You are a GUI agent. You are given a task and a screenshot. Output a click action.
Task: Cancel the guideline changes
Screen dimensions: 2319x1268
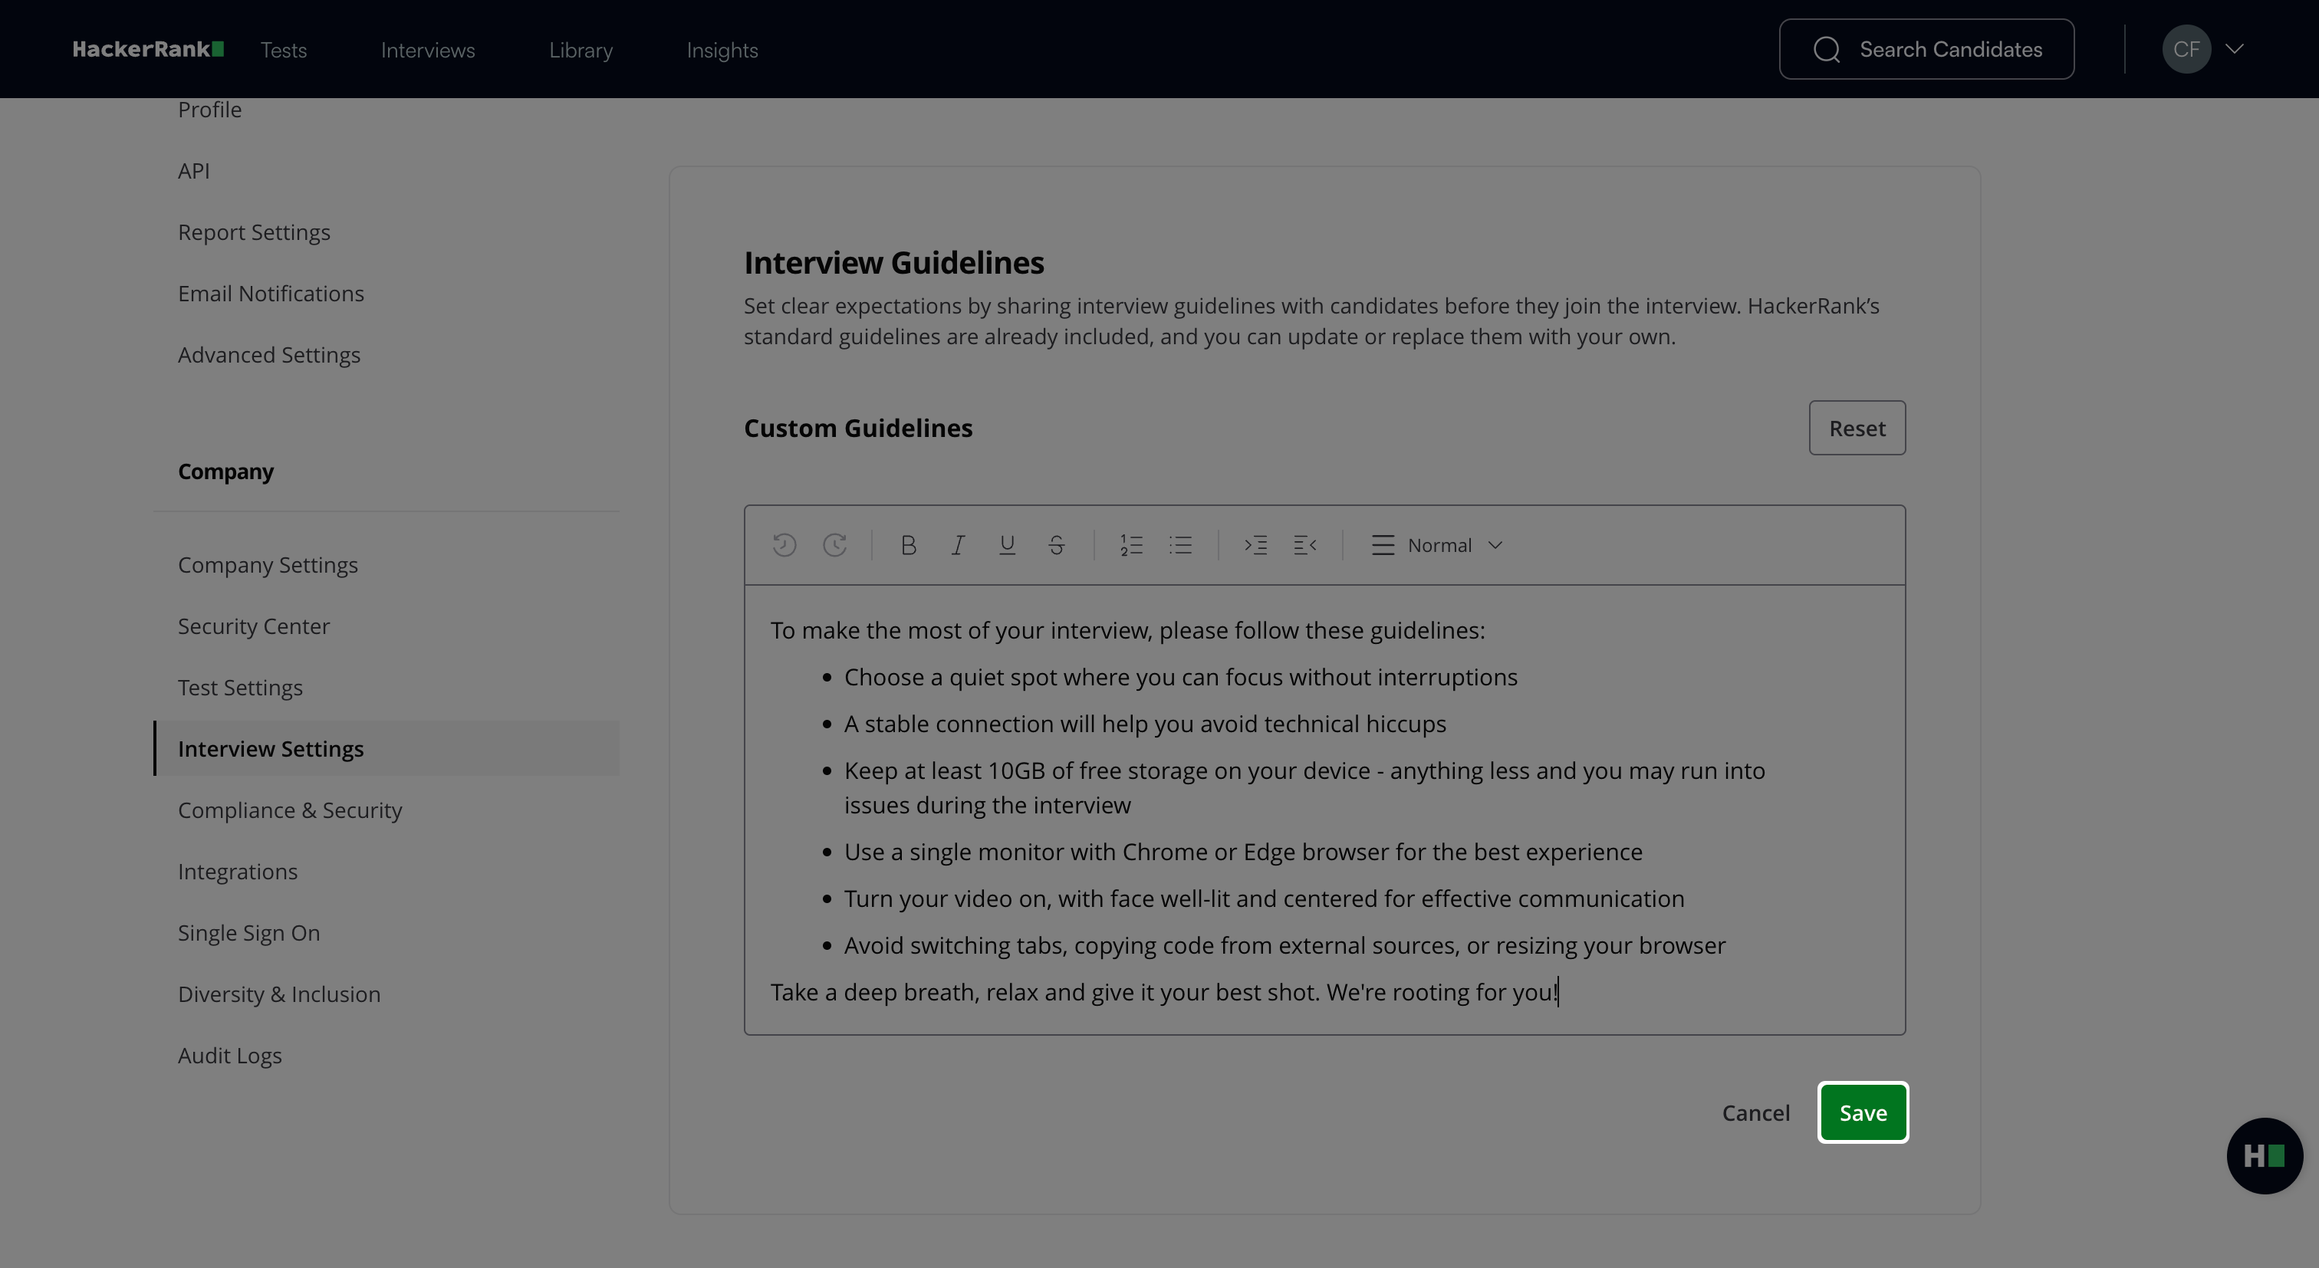click(x=1755, y=1113)
